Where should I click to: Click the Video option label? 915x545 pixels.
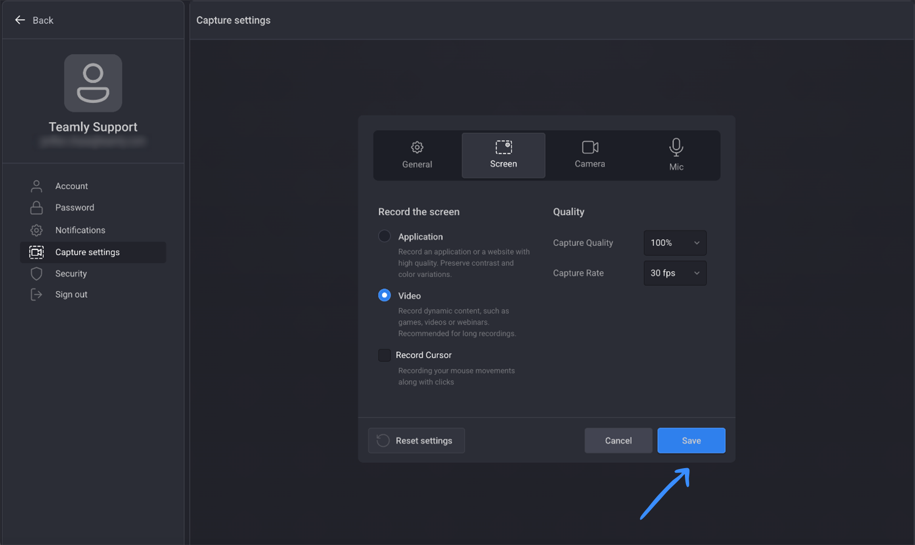[x=409, y=296]
